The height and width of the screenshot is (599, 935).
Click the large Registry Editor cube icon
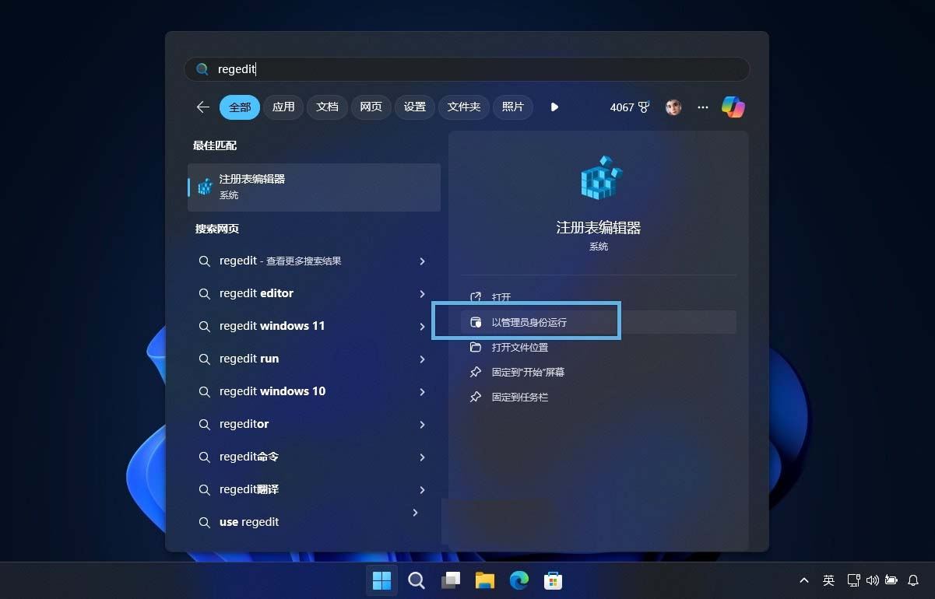pos(601,177)
